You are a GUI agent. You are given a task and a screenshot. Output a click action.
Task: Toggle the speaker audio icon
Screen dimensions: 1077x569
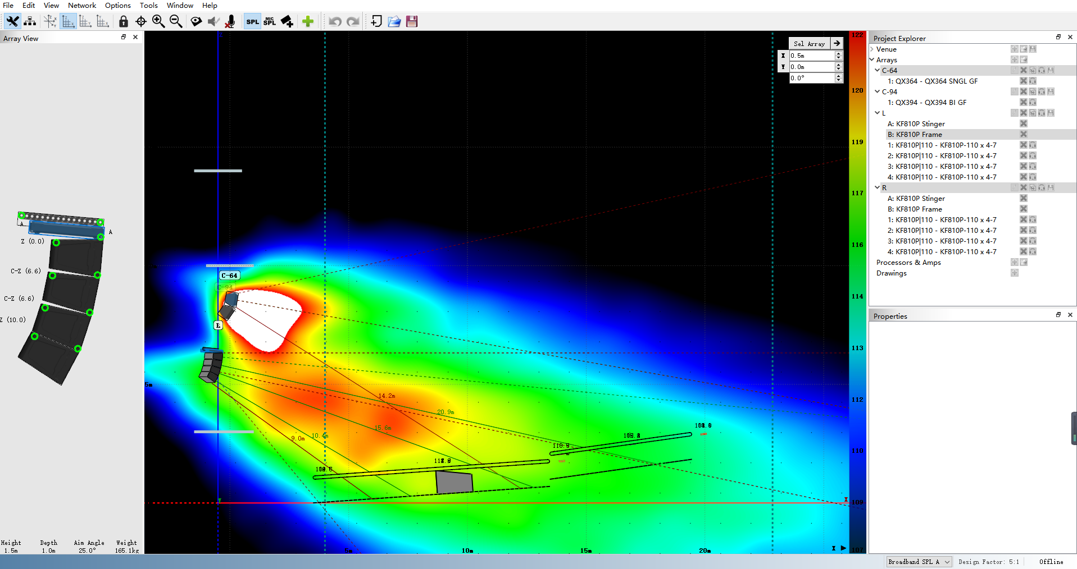(213, 21)
